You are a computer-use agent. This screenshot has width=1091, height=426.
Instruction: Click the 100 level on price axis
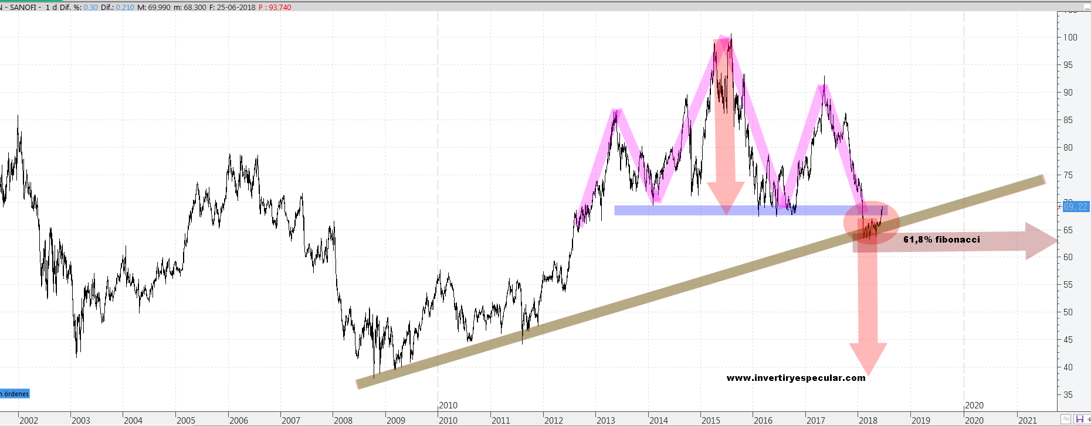click(x=1070, y=38)
